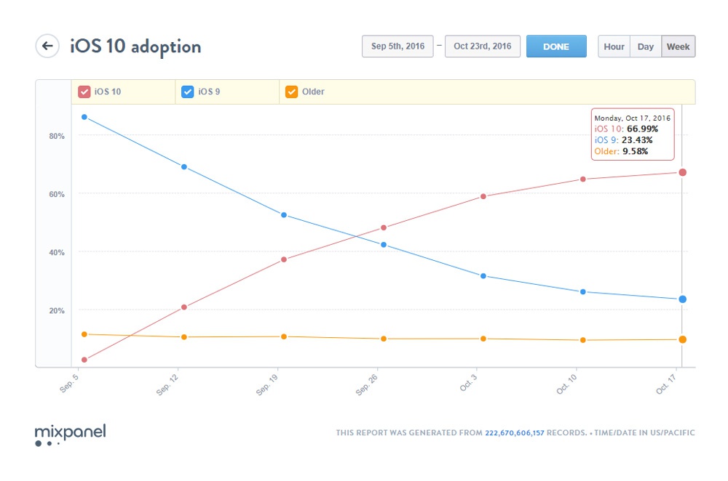Click the blue DONE button

(556, 47)
